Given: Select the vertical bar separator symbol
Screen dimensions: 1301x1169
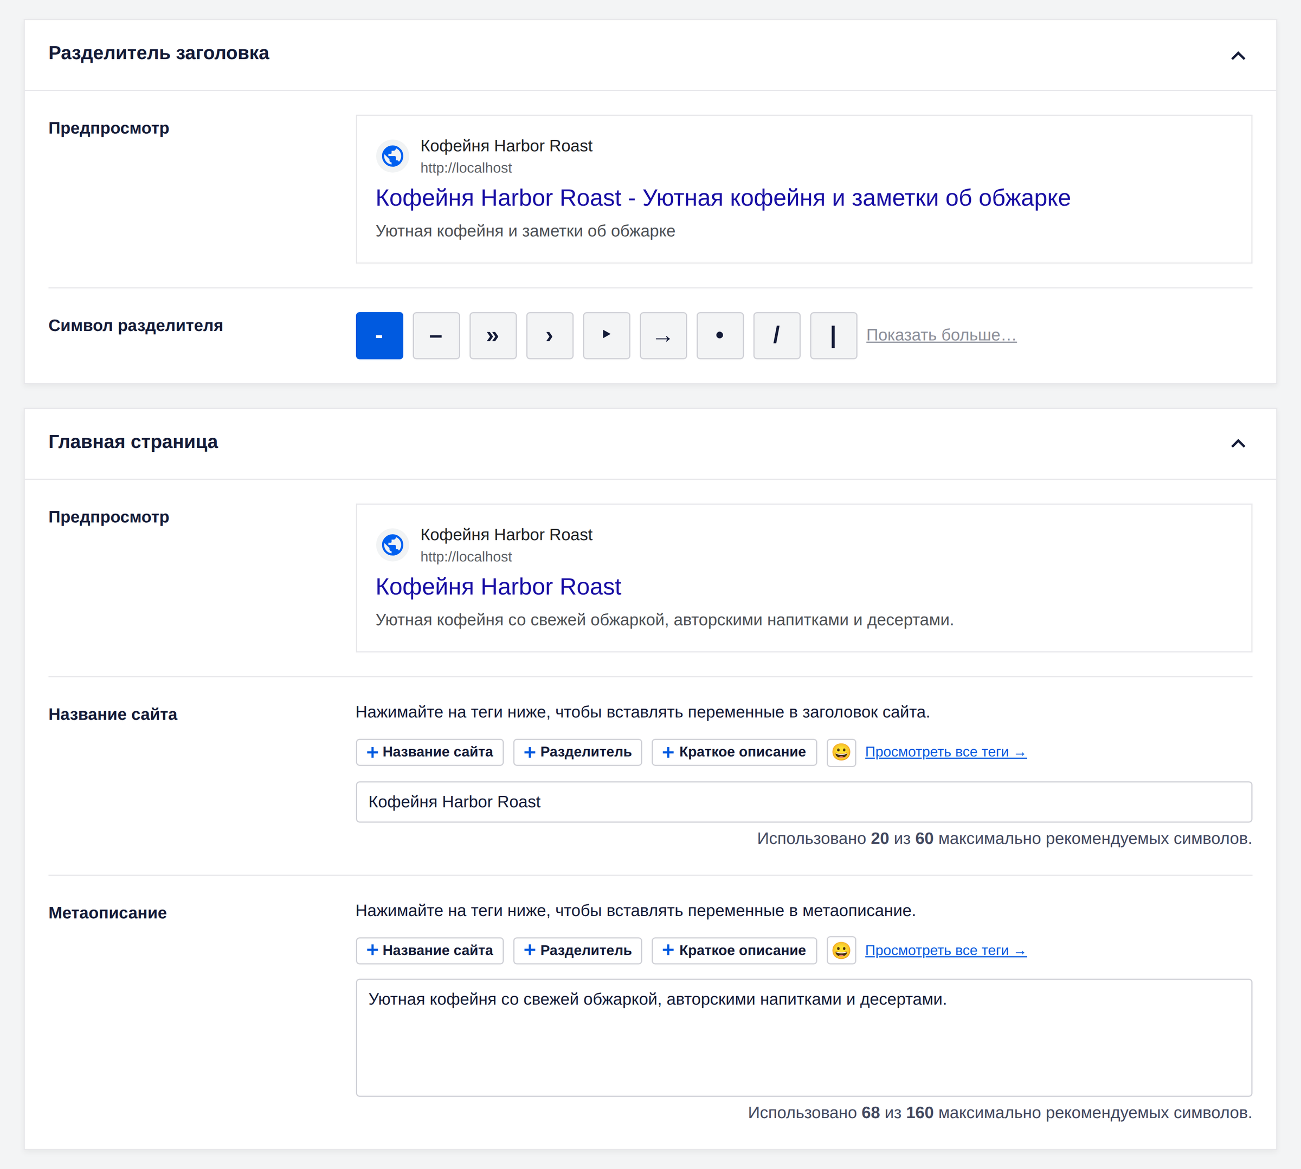Looking at the screenshot, I should (833, 335).
